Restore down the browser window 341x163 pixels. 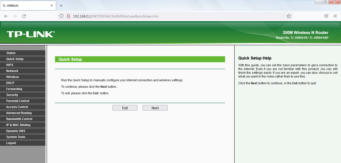[x=325, y=2]
